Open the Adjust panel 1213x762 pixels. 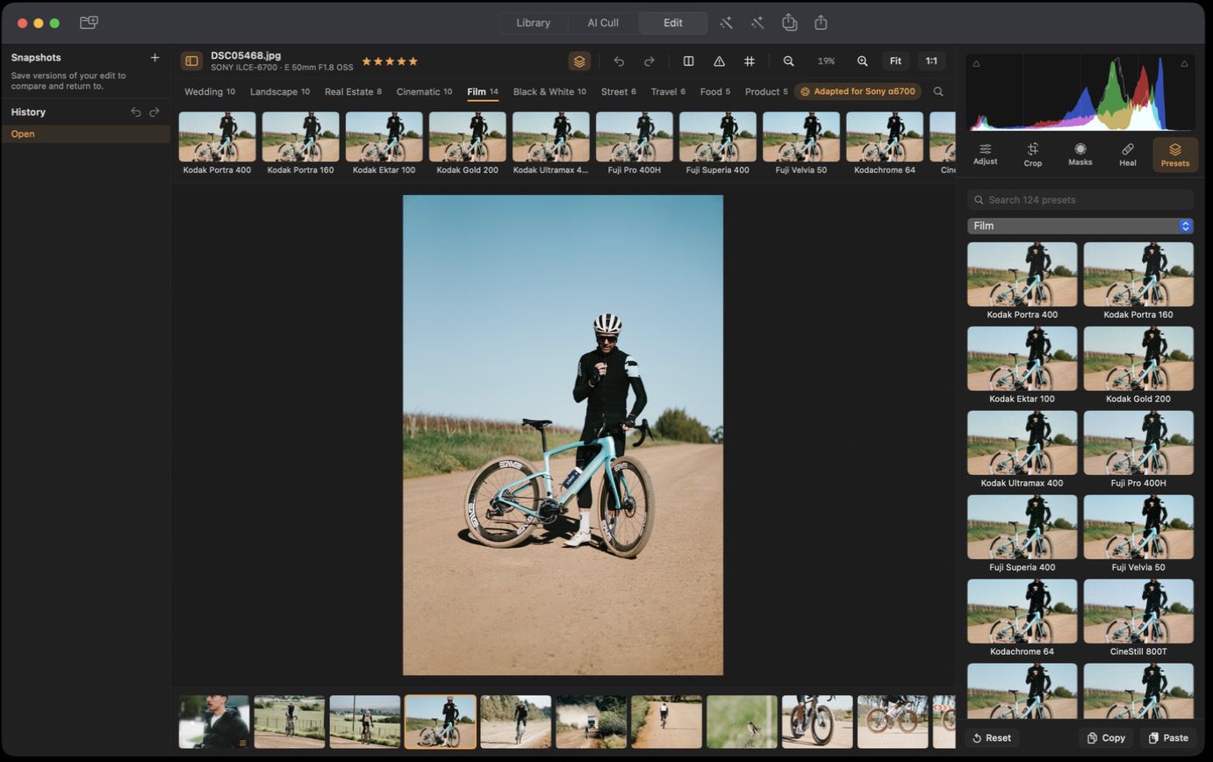(x=986, y=154)
